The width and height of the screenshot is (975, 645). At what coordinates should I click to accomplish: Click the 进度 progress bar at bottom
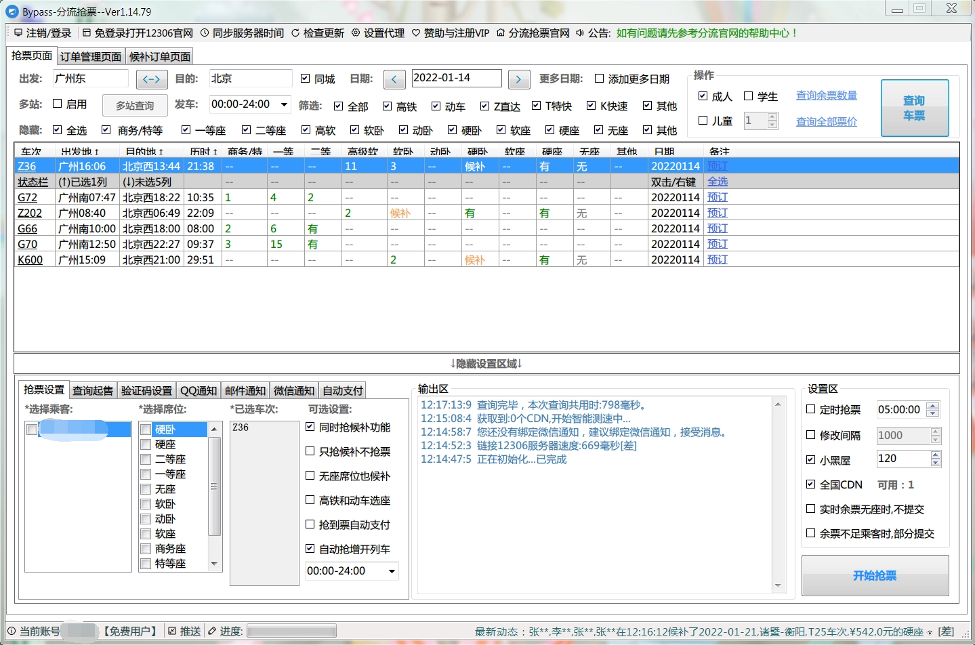tap(291, 631)
